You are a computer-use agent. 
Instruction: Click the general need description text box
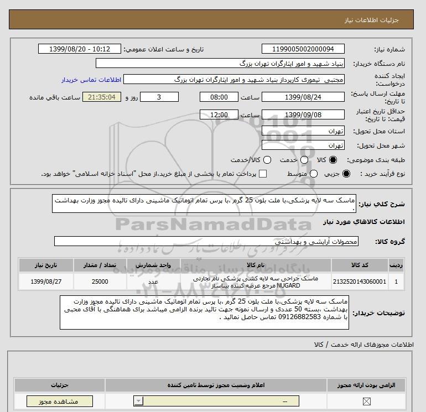pos(204,204)
